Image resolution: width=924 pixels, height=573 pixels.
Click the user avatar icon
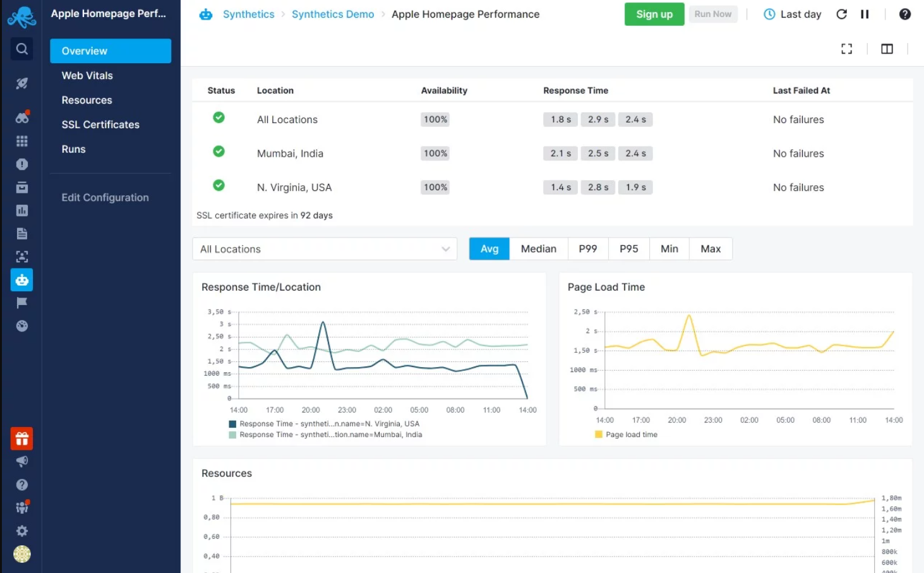[21, 554]
